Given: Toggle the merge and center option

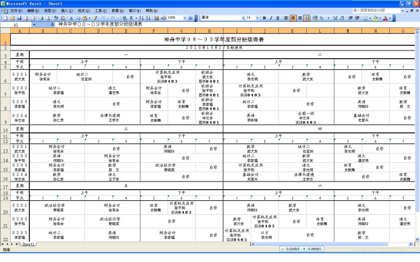Looking at the screenshot, I should click(306, 18).
